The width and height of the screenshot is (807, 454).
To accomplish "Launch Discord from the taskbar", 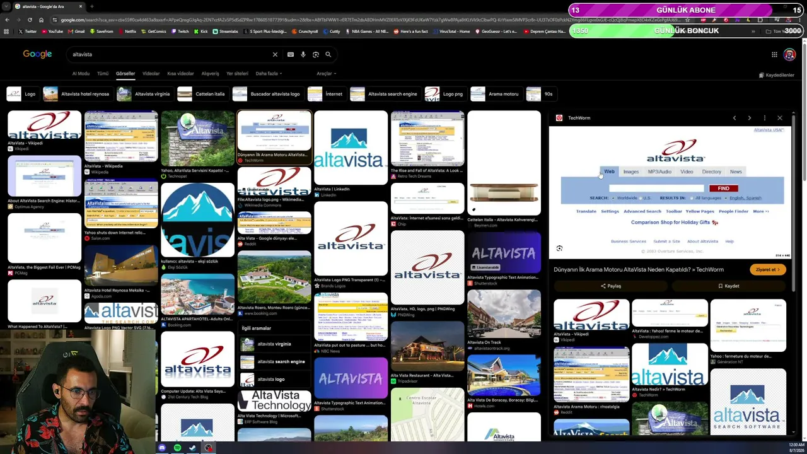I will 162,448.
